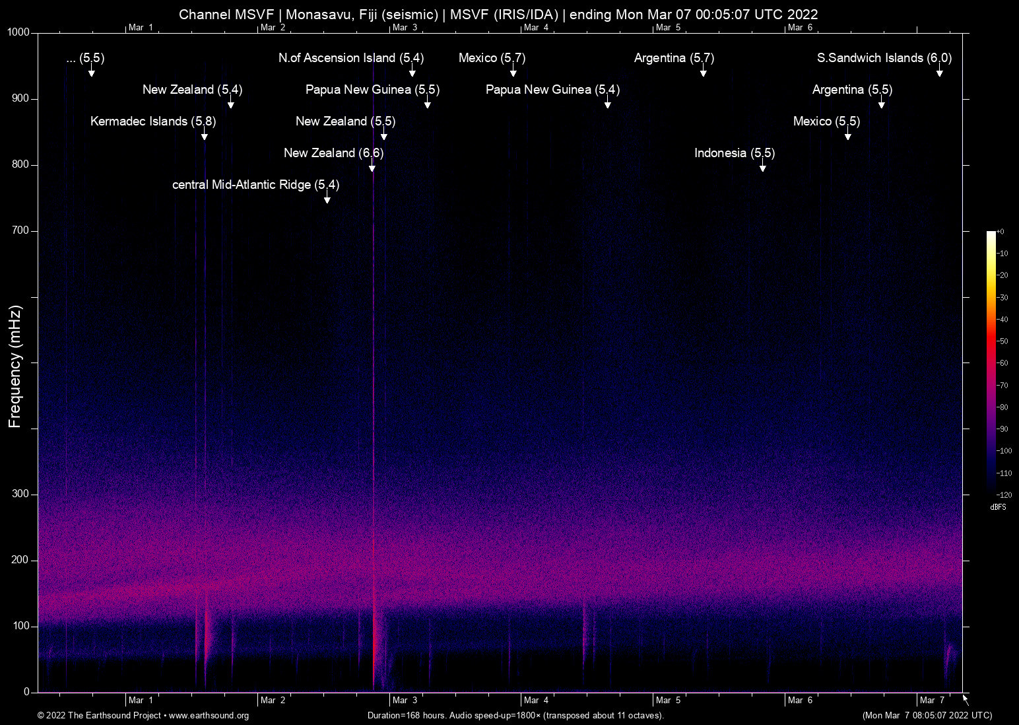The width and height of the screenshot is (1019, 725).
Task: Click the Frequency (mHz) axis title
Action: tap(15, 366)
